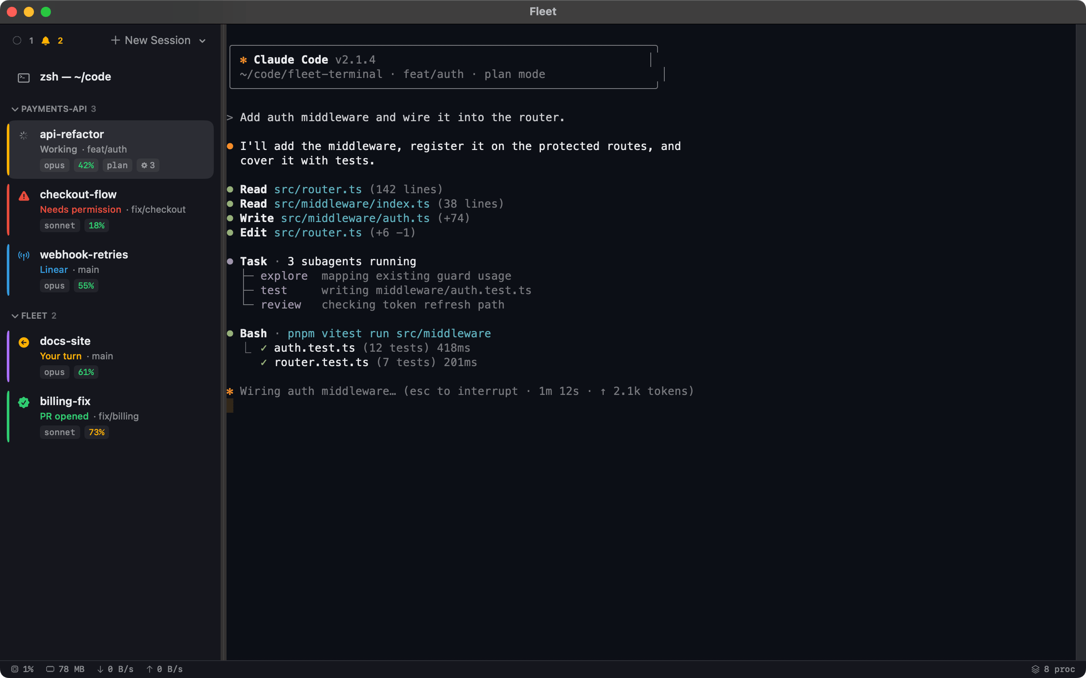Click the sonnet badge on billing-fix
This screenshot has width=1086, height=678.
point(60,432)
